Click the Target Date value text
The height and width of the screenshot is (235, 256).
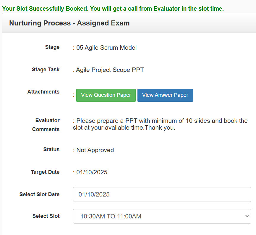91,172
